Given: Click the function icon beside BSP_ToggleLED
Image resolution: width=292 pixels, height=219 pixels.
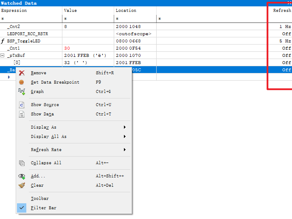Looking at the screenshot, I should pos(3,41).
